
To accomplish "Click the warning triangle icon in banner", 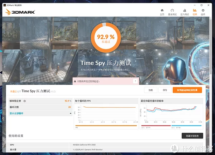I will [75, 81].
